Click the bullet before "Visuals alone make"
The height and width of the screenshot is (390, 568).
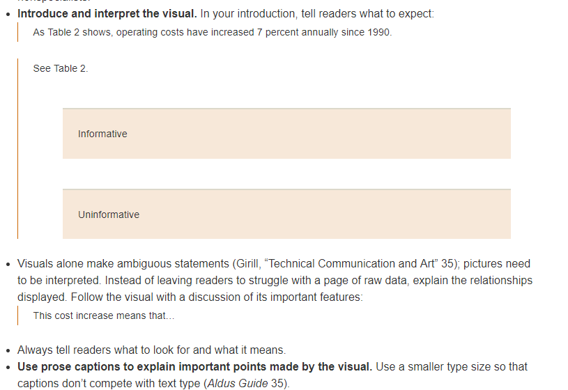tap(8, 265)
